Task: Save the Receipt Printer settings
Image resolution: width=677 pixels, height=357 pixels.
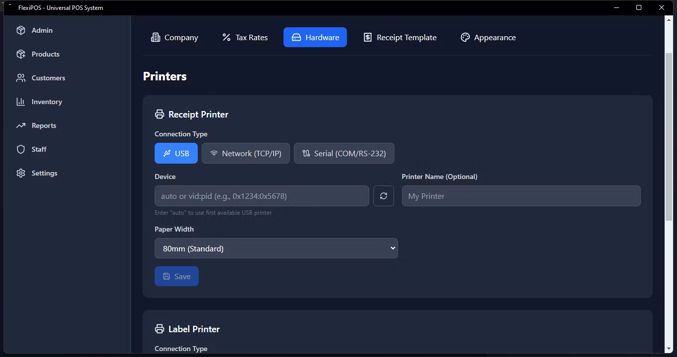Action: coord(176,276)
